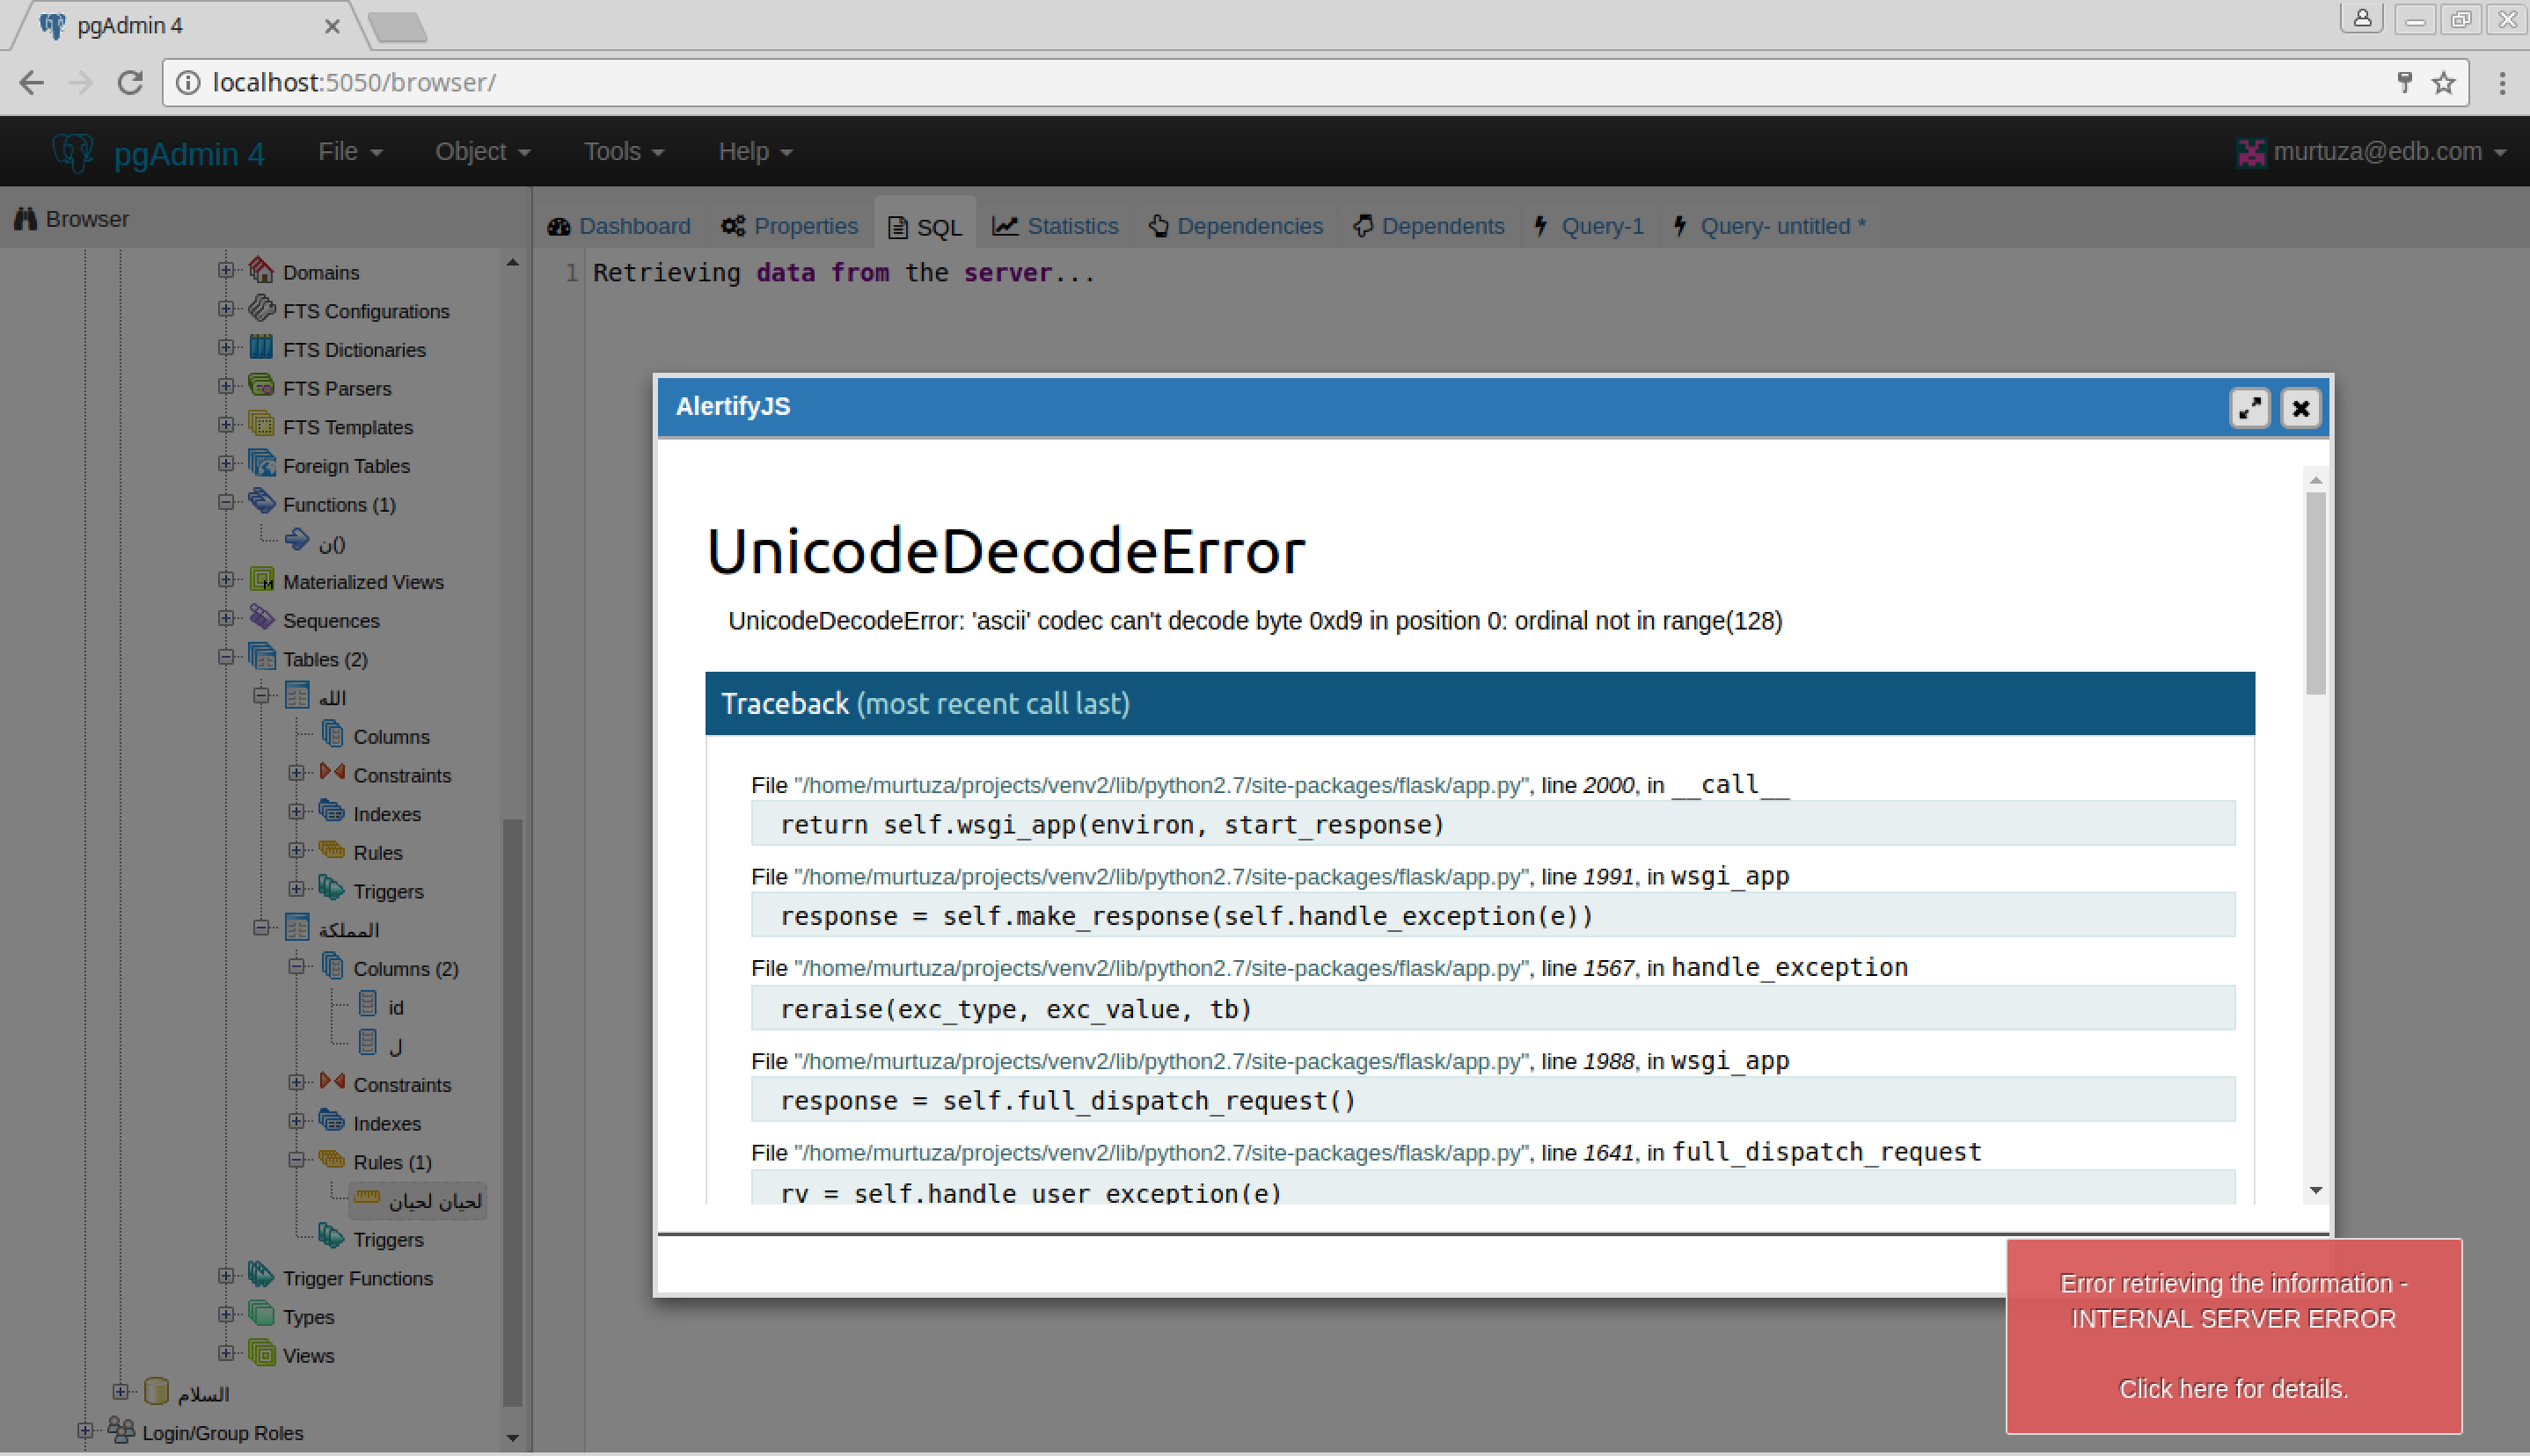Bookmark page with star icon
Screen dimensions: 2530x1456
(x=2444, y=82)
